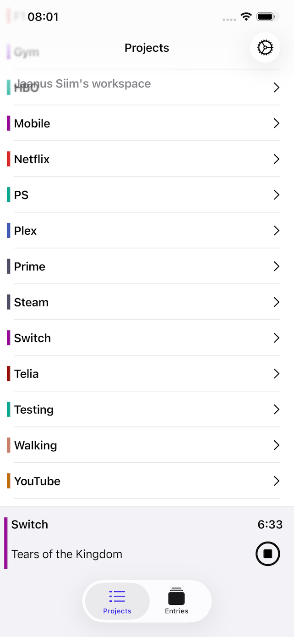Select the Projects tab
The image size is (294, 637).
pyautogui.click(x=117, y=601)
